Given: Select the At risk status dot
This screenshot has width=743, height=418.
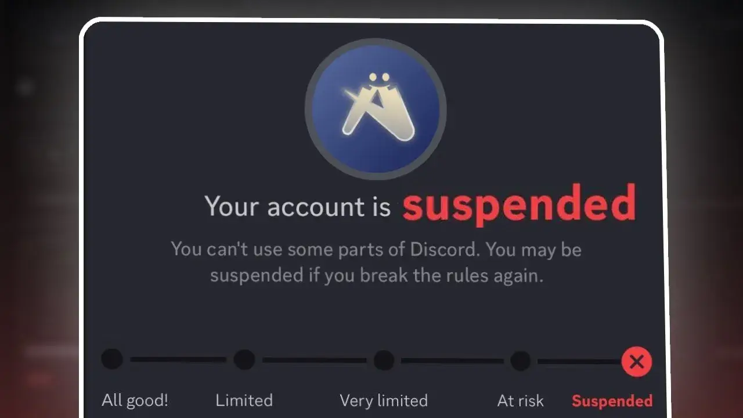Looking at the screenshot, I should tap(521, 361).
